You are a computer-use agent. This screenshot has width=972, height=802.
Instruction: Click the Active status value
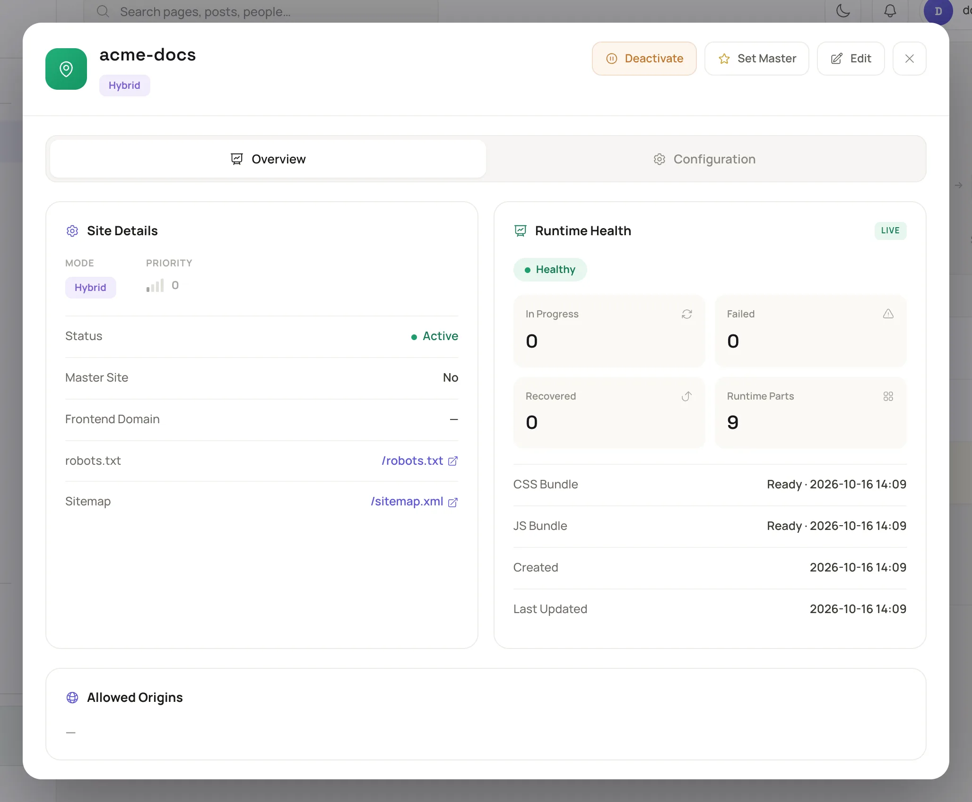pyautogui.click(x=434, y=336)
